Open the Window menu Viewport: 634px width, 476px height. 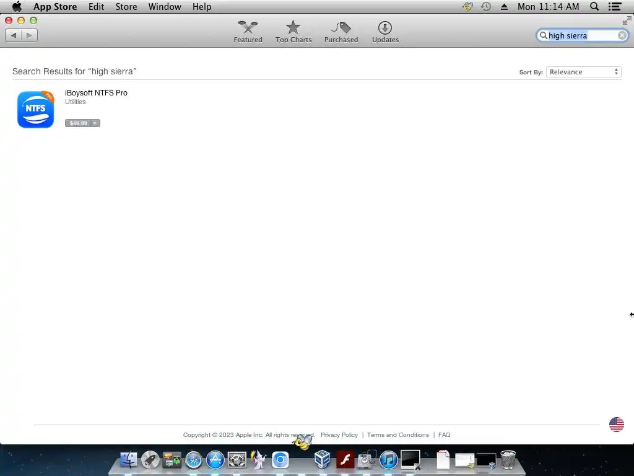coord(165,6)
